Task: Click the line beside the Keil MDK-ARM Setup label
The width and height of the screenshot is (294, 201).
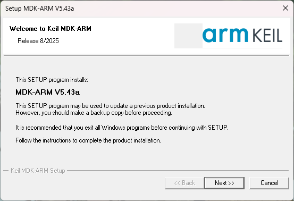Action: tap(178, 171)
